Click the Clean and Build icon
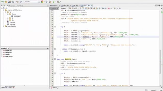This screenshot has height=91, width=163. coord(50,2)
